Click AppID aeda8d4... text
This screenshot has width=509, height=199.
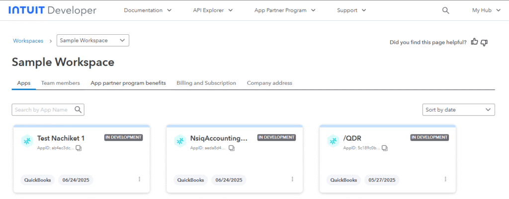click(208, 148)
